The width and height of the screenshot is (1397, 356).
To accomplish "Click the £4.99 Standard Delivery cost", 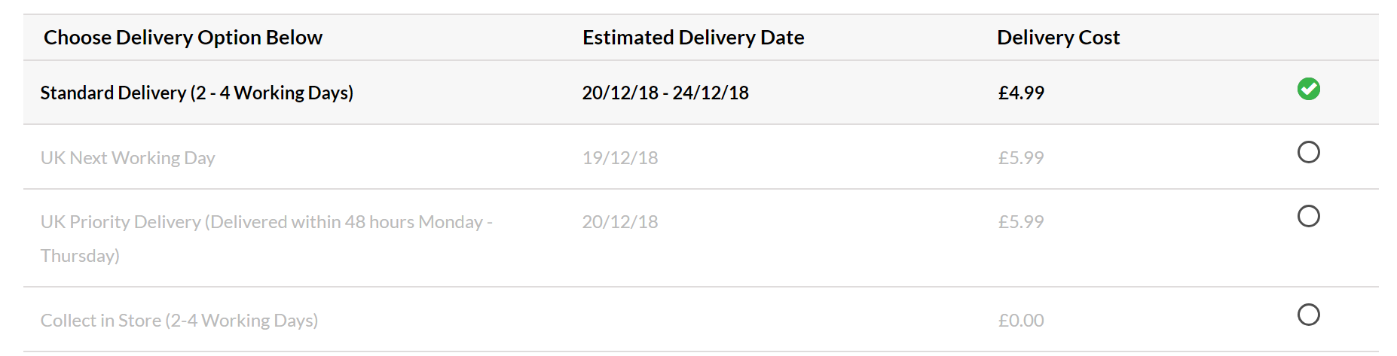I will tap(1021, 93).
